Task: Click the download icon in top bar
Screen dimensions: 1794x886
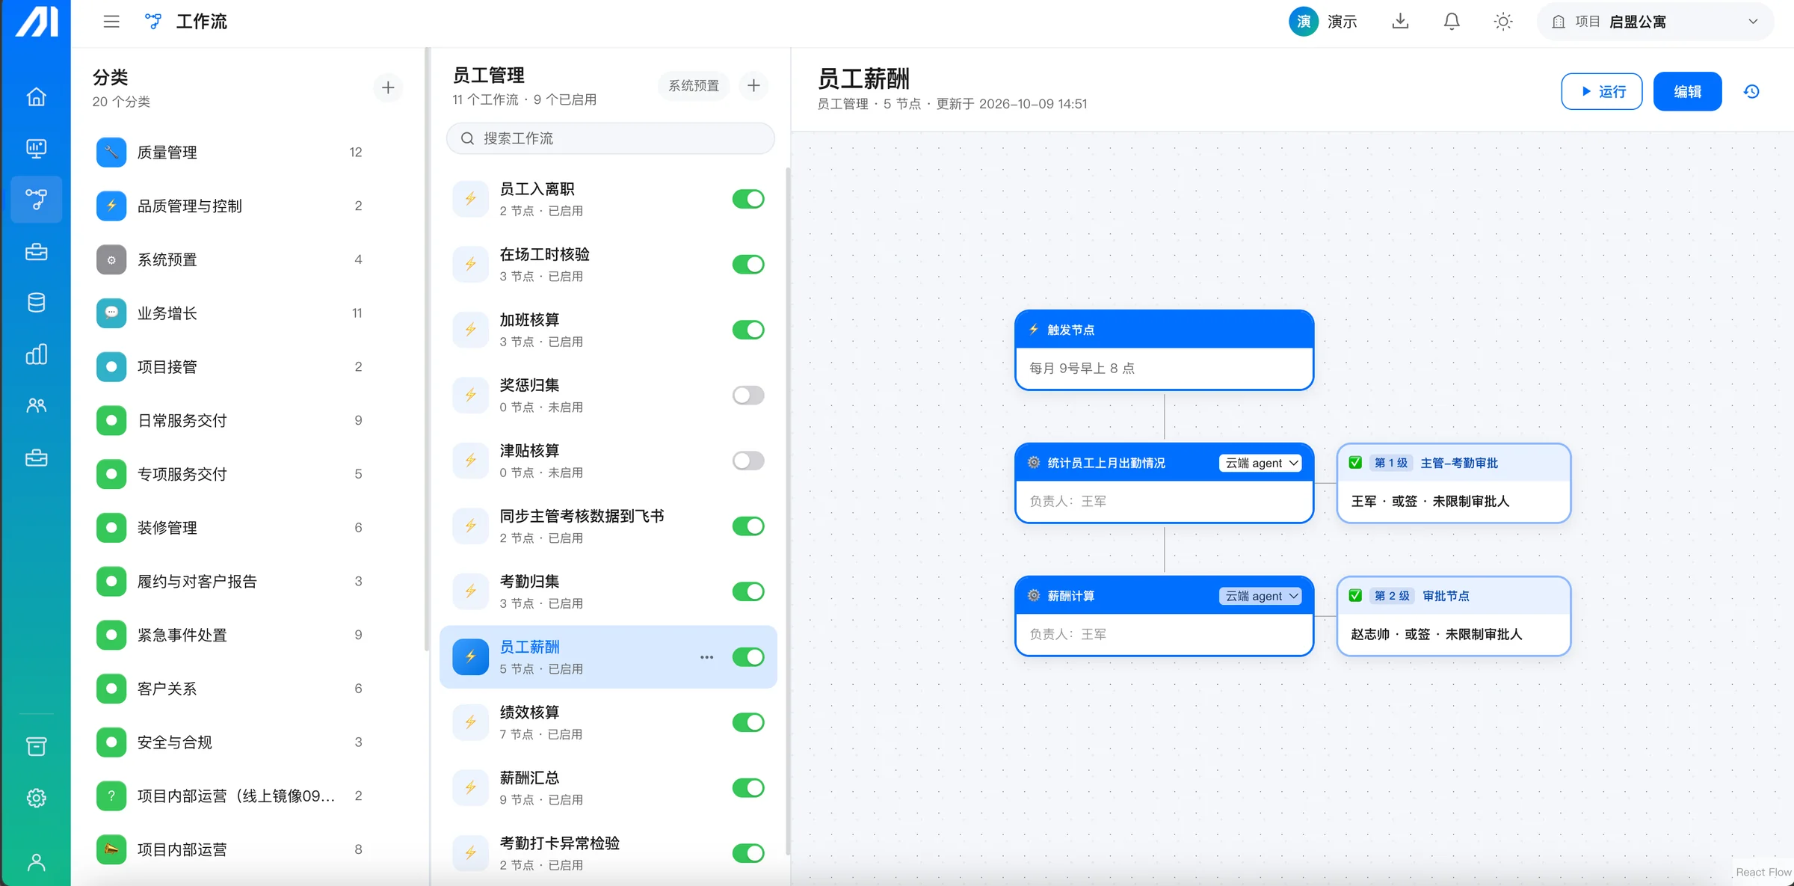Action: (1400, 21)
